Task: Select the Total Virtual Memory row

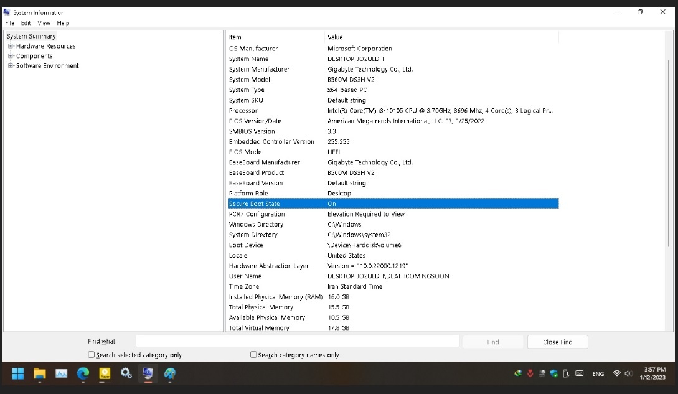Action: [x=393, y=327]
